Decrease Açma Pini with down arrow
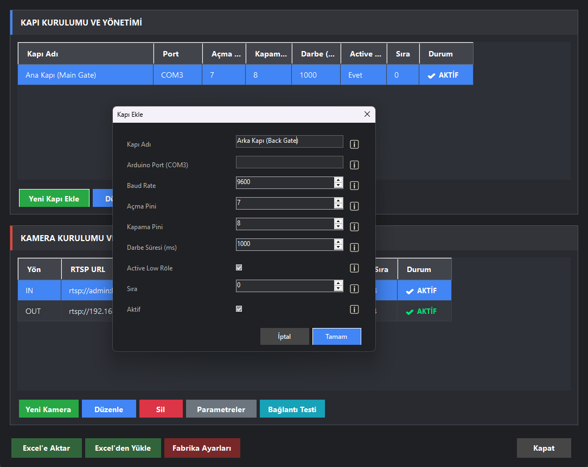588x467 pixels. pyautogui.click(x=338, y=206)
